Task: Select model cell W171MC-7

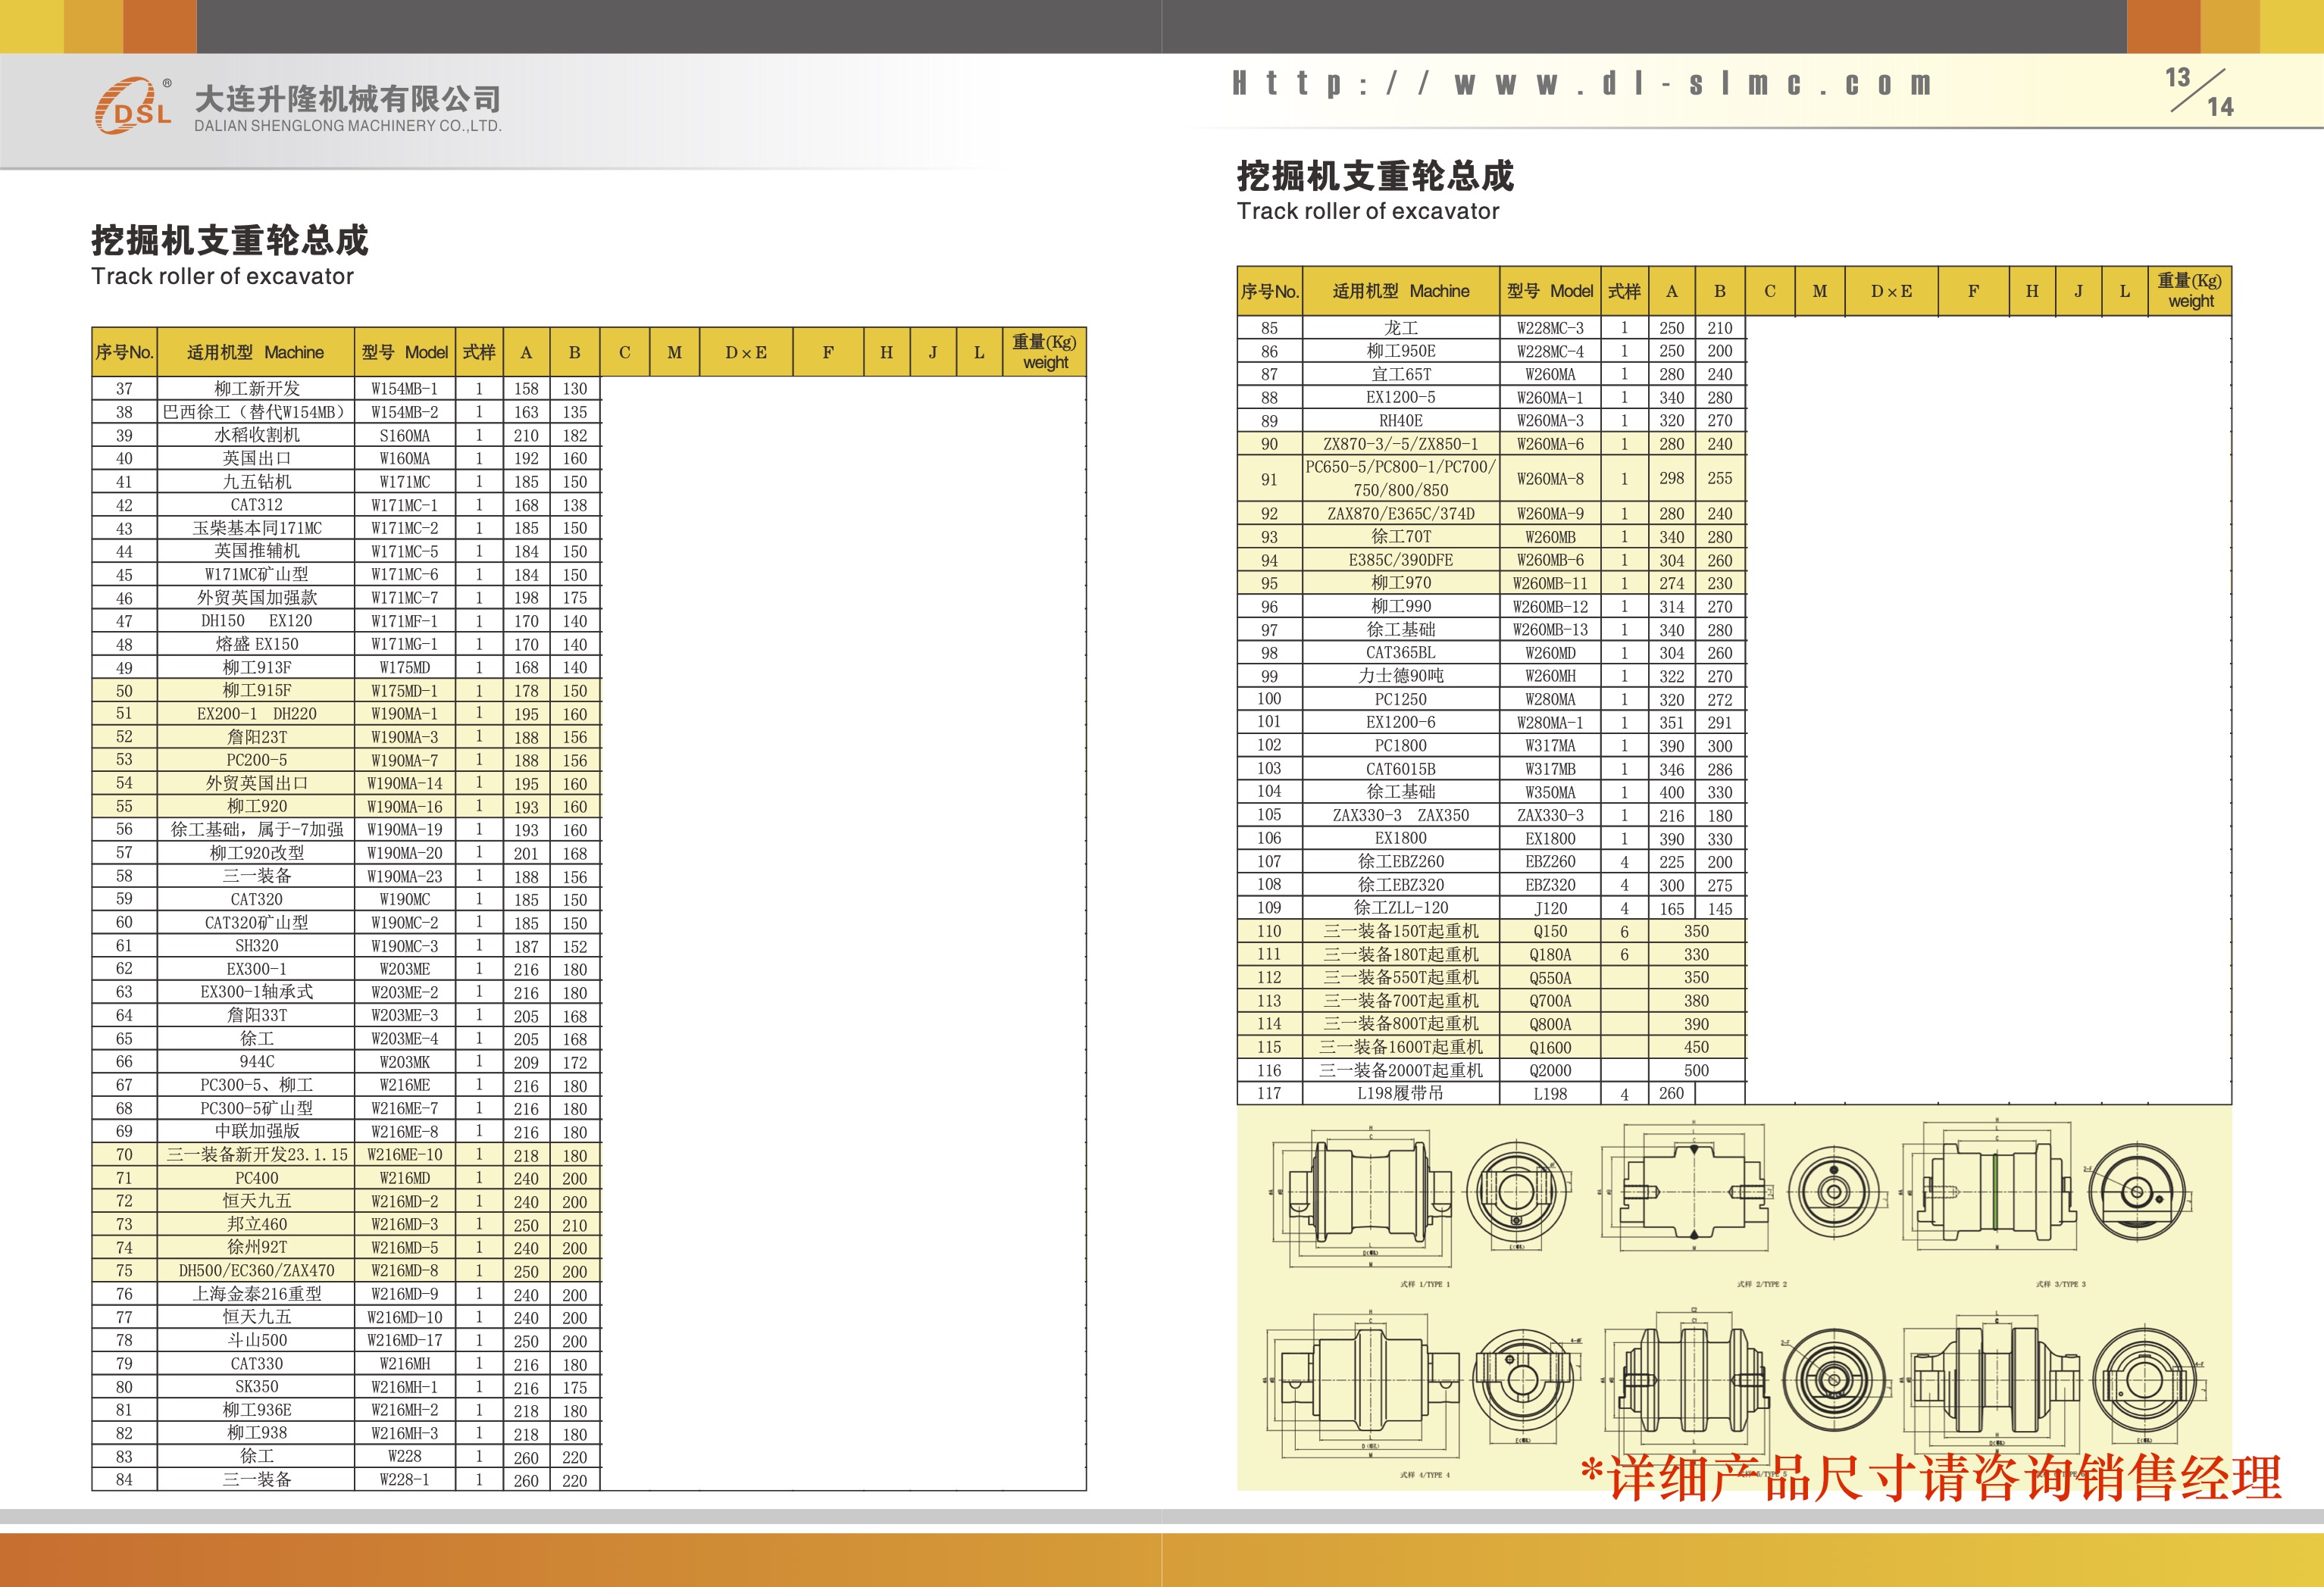Action: (405, 597)
